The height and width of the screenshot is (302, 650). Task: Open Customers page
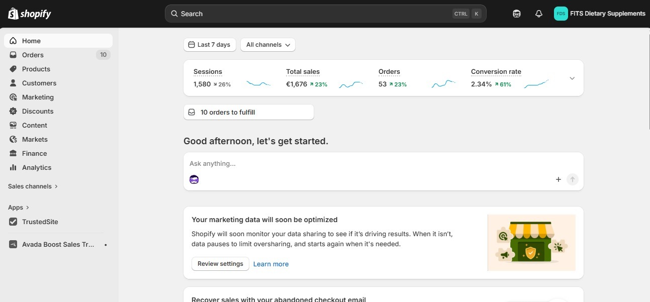click(x=58, y=83)
